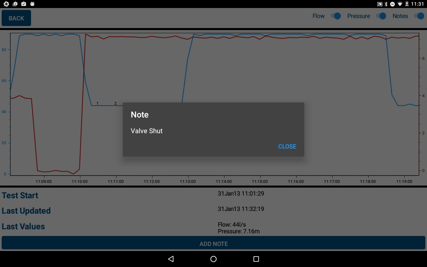This screenshot has width=427, height=267.
Task: Close the Valve Shut note dialog
Action: tap(287, 147)
